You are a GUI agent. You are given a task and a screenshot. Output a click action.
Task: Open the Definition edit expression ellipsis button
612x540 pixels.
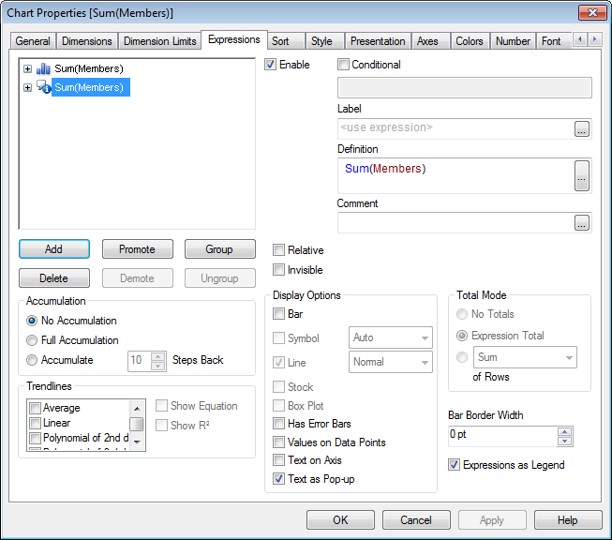[582, 175]
